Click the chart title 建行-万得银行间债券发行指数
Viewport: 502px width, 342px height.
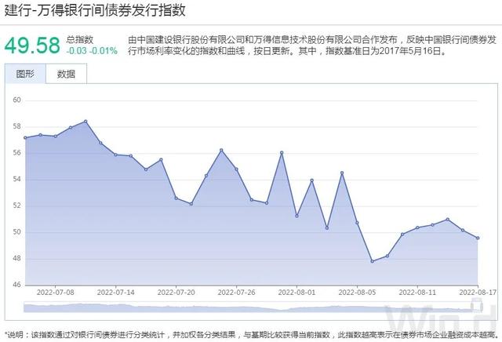point(95,10)
